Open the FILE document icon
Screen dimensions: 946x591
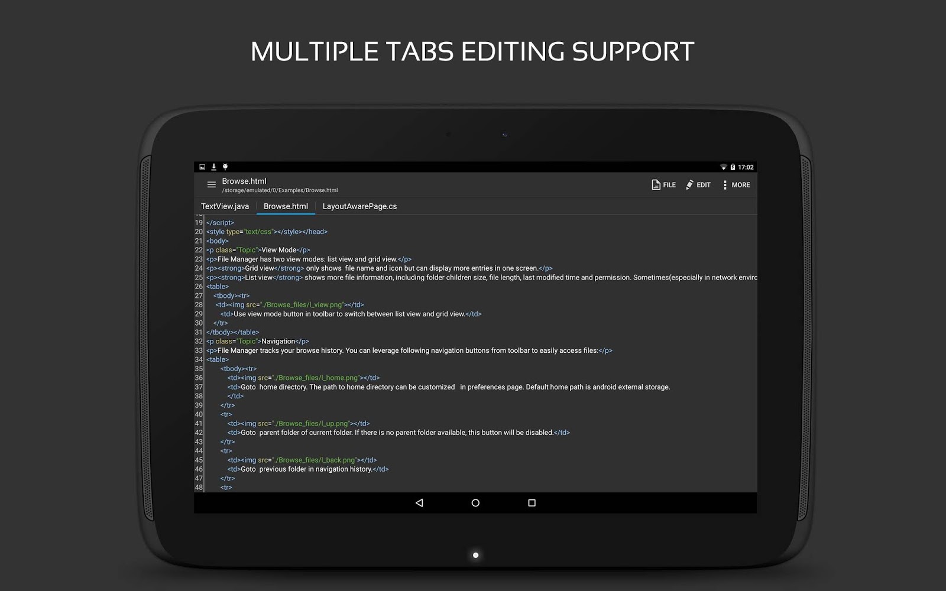(655, 184)
